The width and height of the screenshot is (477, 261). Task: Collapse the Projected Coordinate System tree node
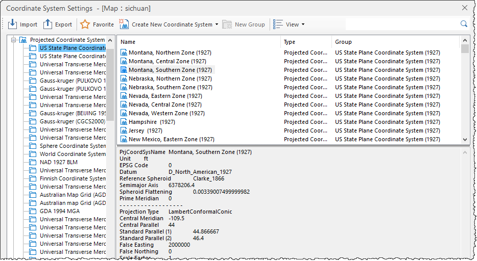point(14,40)
